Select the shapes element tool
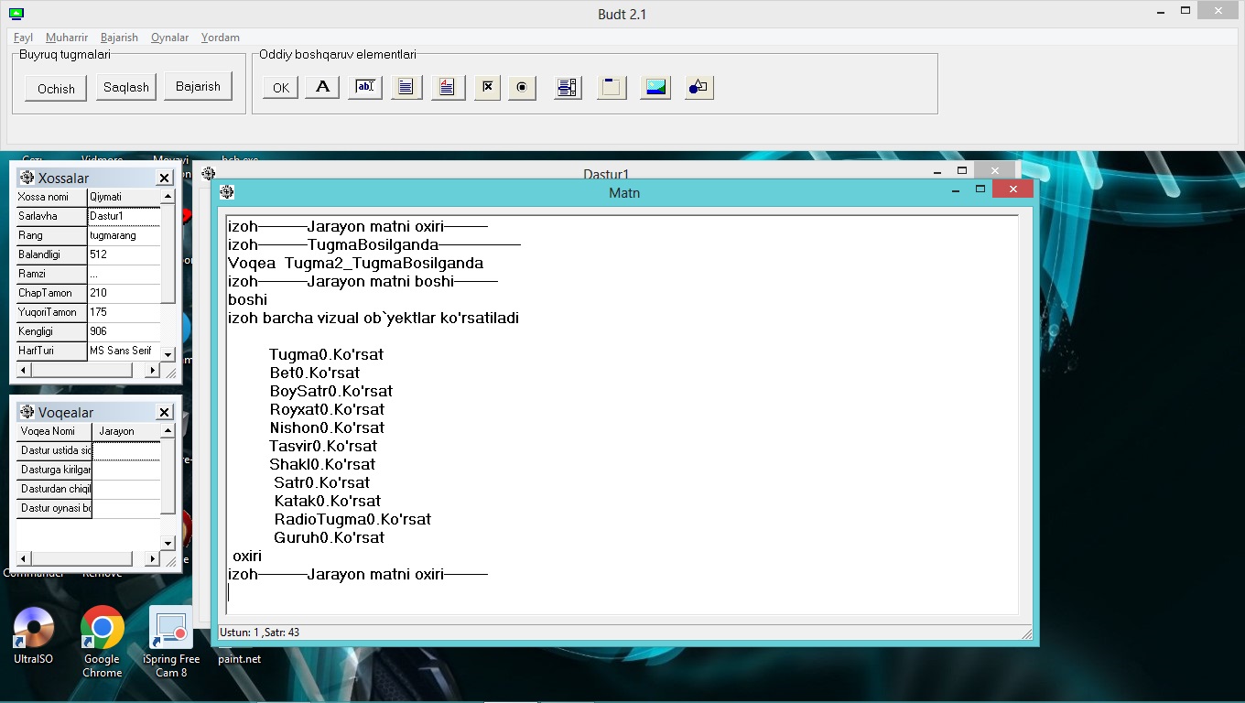This screenshot has height=703, width=1245. coord(698,88)
